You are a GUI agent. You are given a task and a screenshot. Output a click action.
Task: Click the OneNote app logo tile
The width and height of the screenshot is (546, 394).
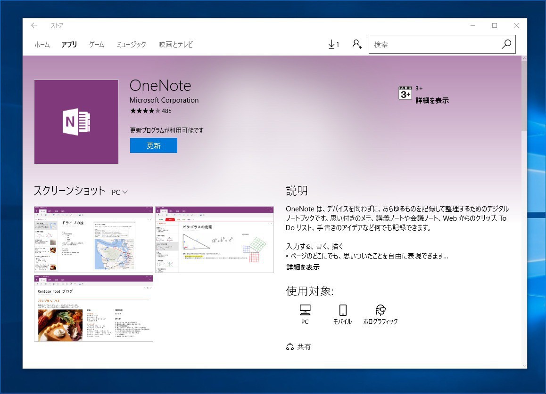click(76, 122)
